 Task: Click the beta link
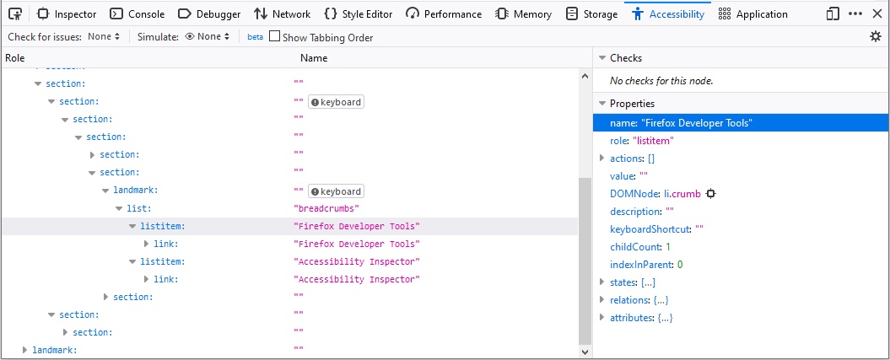click(x=255, y=37)
